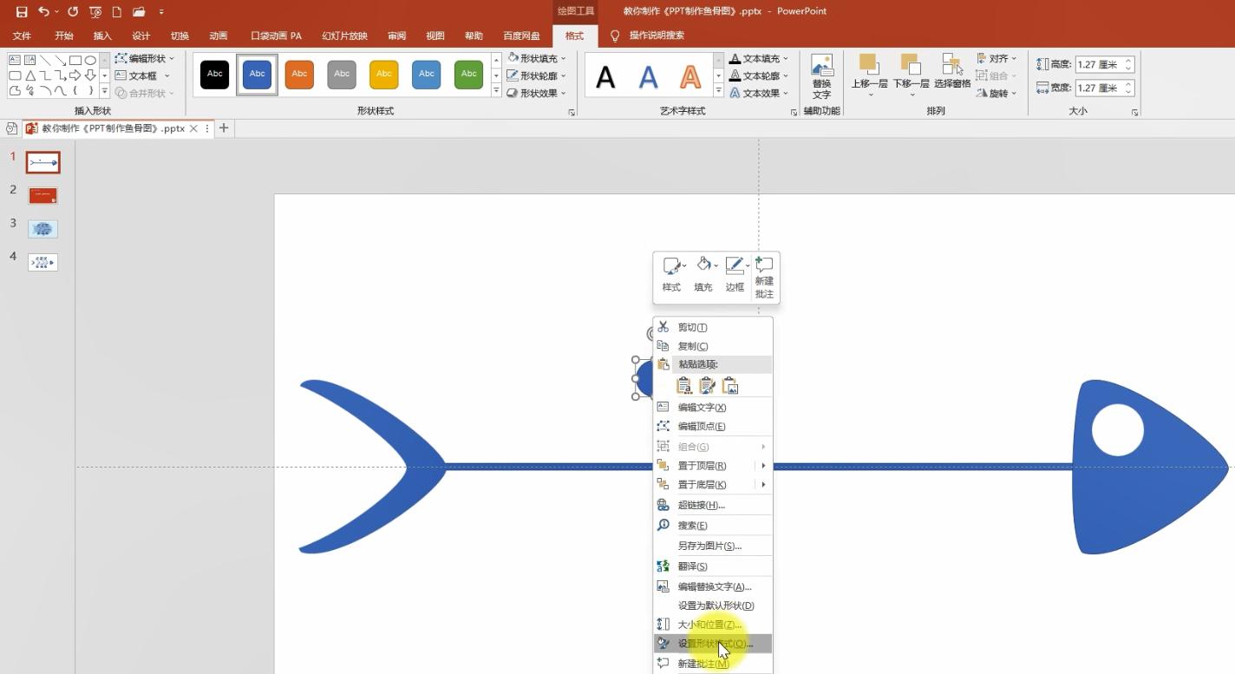Viewport: 1235px width, 674px height.
Task: Select 设置形状格式 in the context menu
Action: [x=714, y=644]
